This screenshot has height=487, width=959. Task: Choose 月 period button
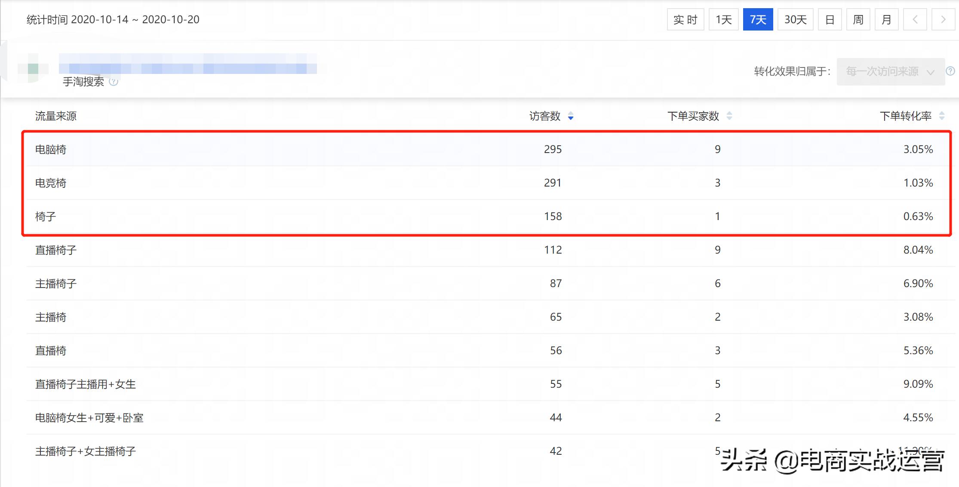886,19
